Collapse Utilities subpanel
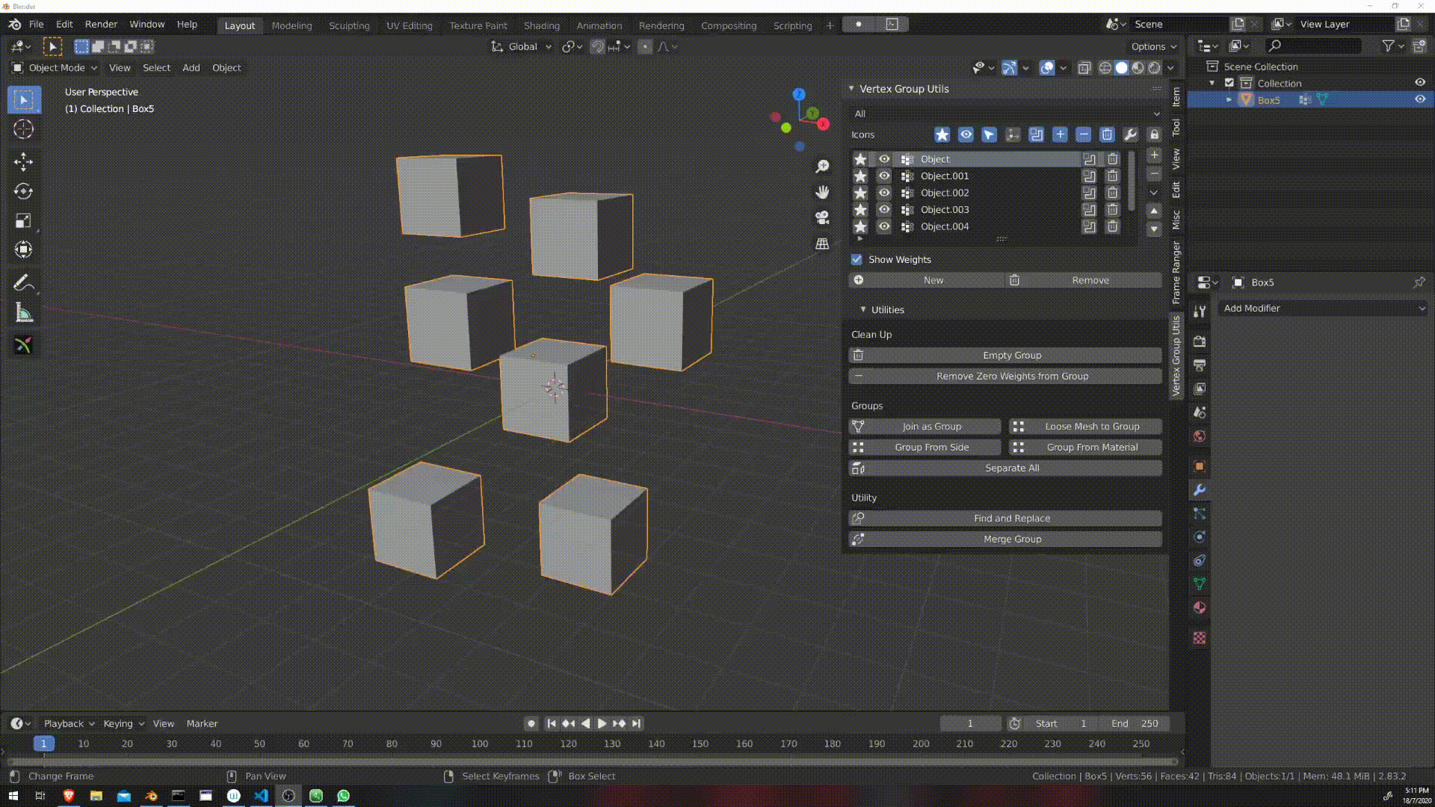Image resolution: width=1435 pixels, height=807 pixels. click(863, 309)
